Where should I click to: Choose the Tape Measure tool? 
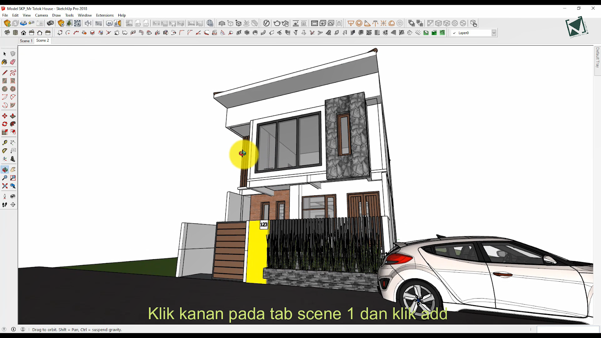point(5,142)
